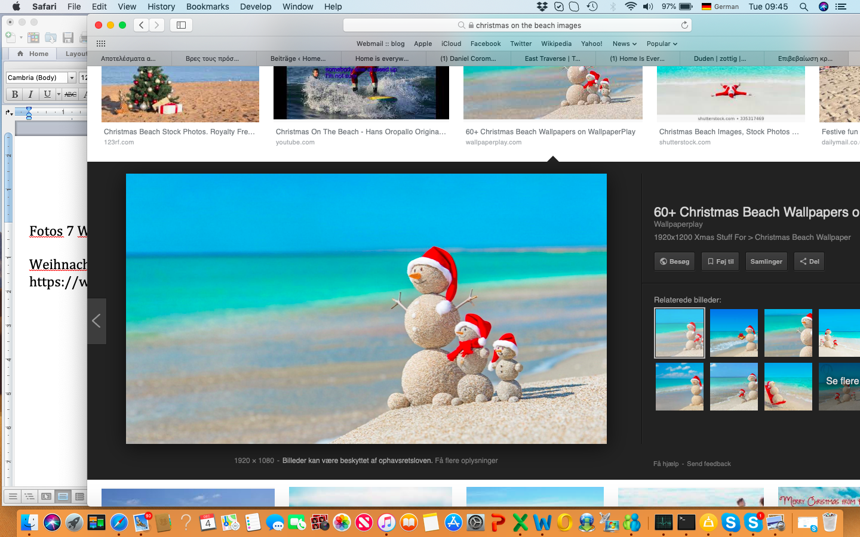Switch Word to Notebook Layout view
The height and width of the screenshot is (537, 860).
tap(79, 496)
